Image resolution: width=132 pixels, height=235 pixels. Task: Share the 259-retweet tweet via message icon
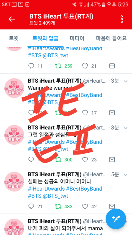(x=112, y=66)
